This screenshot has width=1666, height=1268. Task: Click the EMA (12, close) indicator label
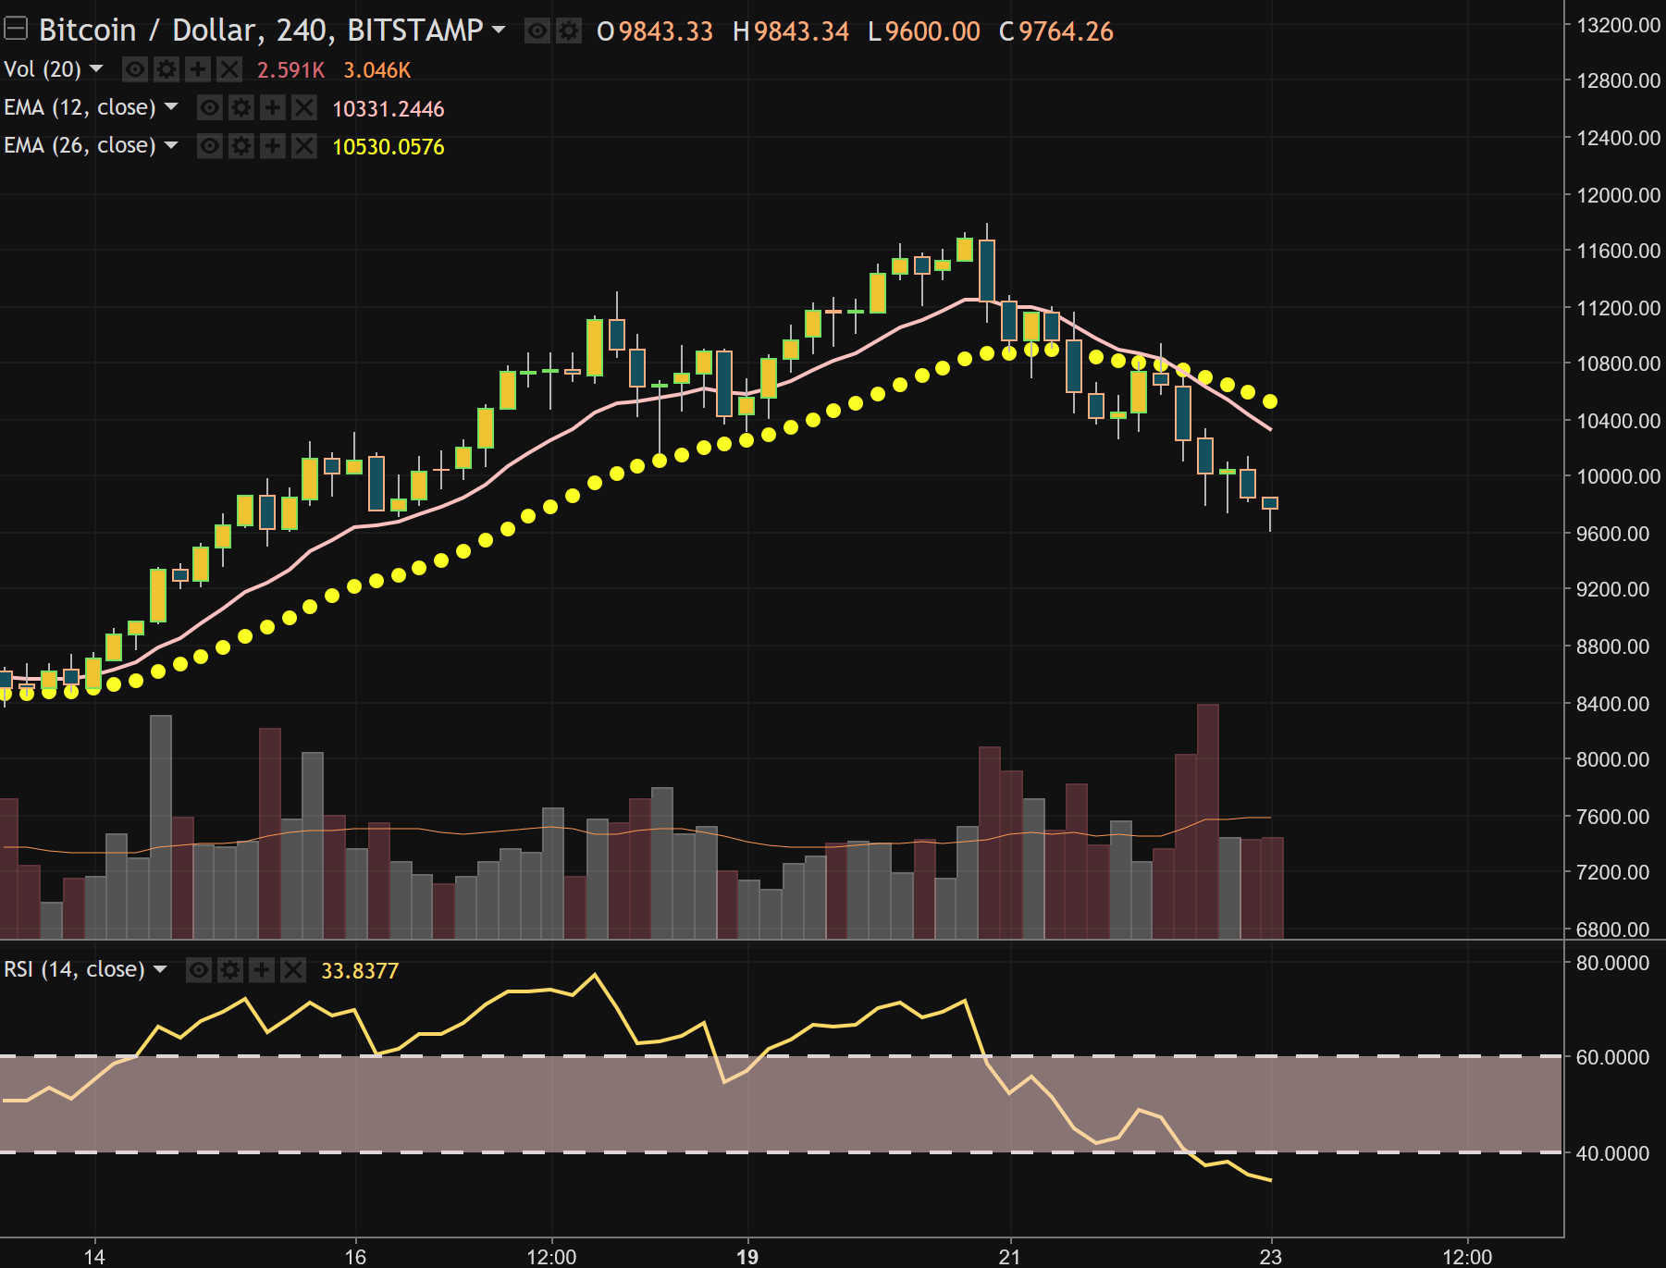[x=80, y=107]
